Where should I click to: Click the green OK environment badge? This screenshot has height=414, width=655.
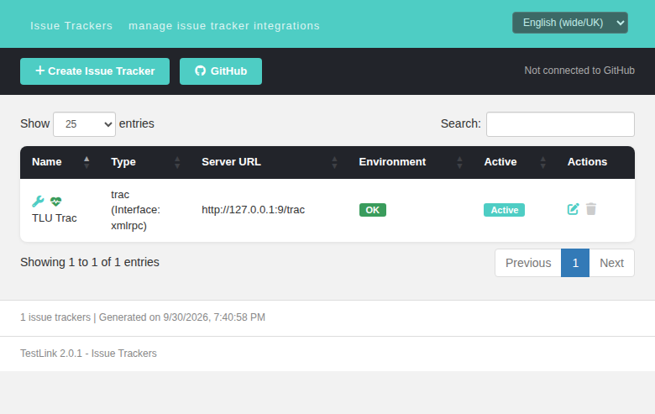pyautogui.click(x=373, y=210)
